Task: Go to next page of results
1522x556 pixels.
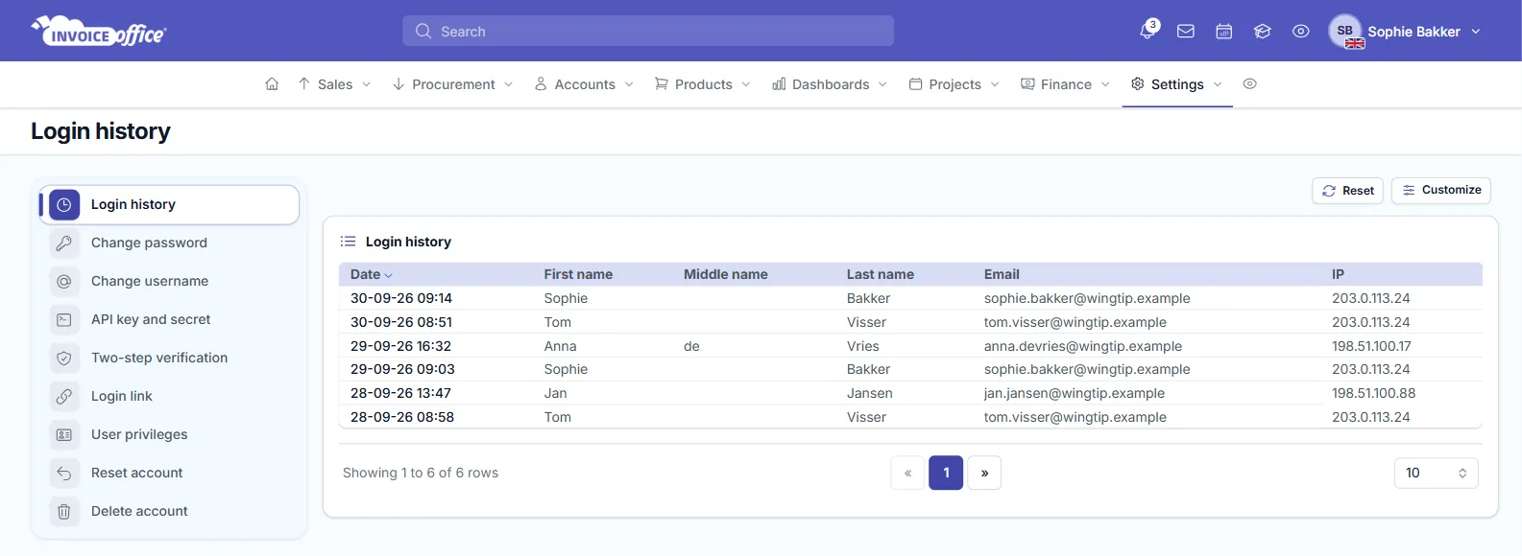Action: [984, 473]
